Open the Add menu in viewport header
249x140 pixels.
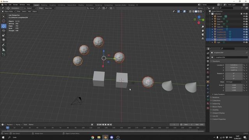point(30,11)
